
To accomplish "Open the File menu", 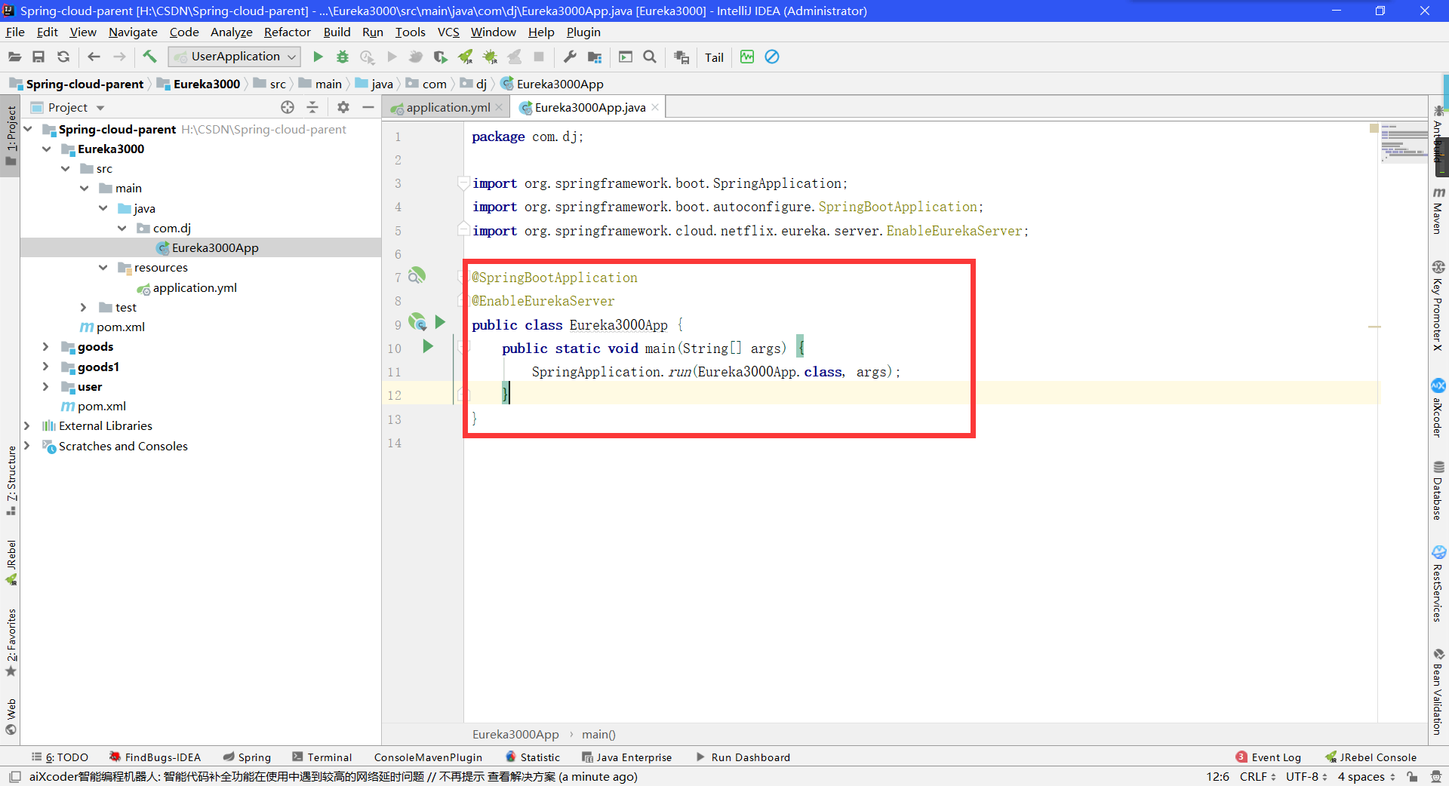I will point(15,32).
